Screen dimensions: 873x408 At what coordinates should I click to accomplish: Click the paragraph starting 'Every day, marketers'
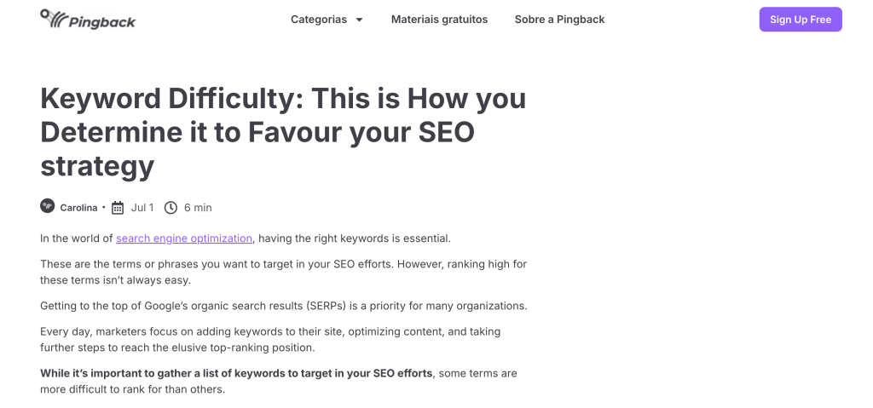[x=270, y=339]
